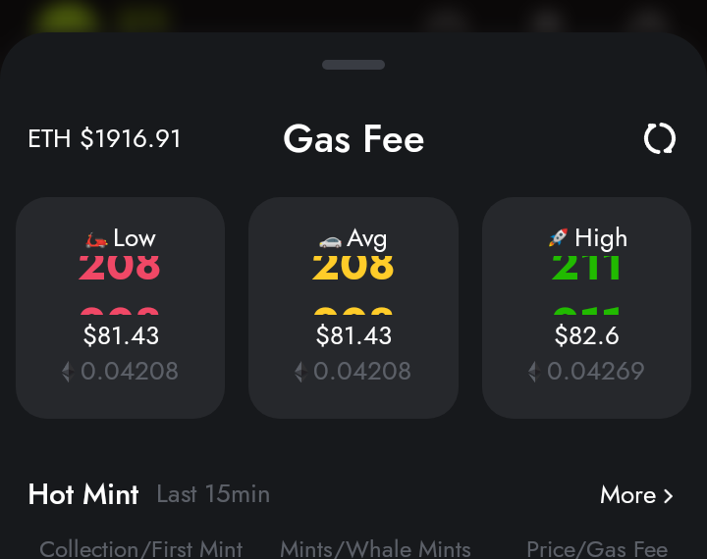The height and width of the screenshot is (559, 707).
Task: Grab the sheet drag handle bar
Action: pyautogui.click(x=353, y=65)
